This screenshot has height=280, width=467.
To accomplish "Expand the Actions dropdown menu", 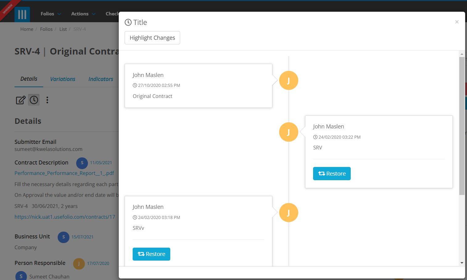I will (83, 14).
